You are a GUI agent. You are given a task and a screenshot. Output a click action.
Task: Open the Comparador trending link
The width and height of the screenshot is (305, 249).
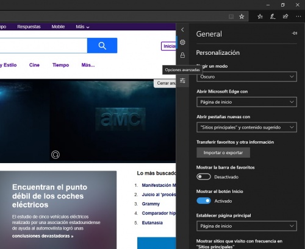click(x=159, y=213)
